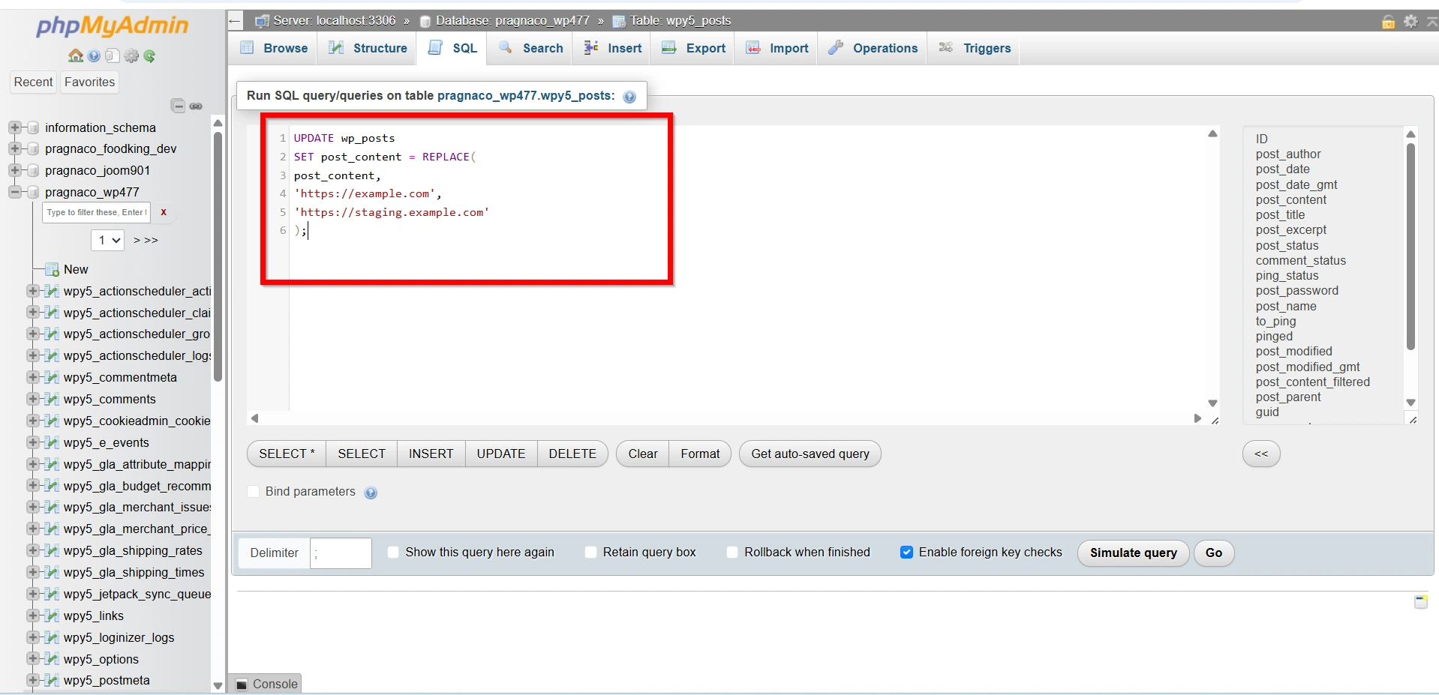Image resolution: width=1439 pixels, height=695 pixels.
Task: Open wpy5_options table icon in tree
Action: click(x=52, y=659)
